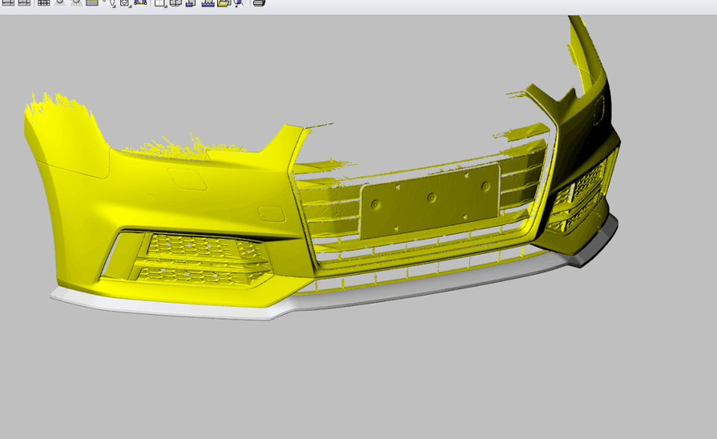
Task: Select the license plate mount on the grille
Action: [x=430, y=200]
